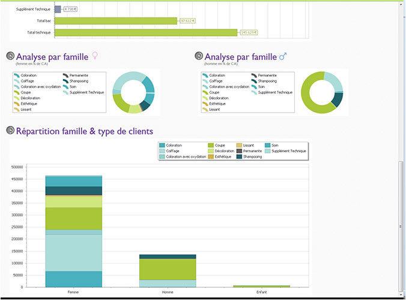Click the icon beside the male Analyse par famille heading
Viewport: 406px width, 300px height.
pyautogui.click(x=199, y=56)
